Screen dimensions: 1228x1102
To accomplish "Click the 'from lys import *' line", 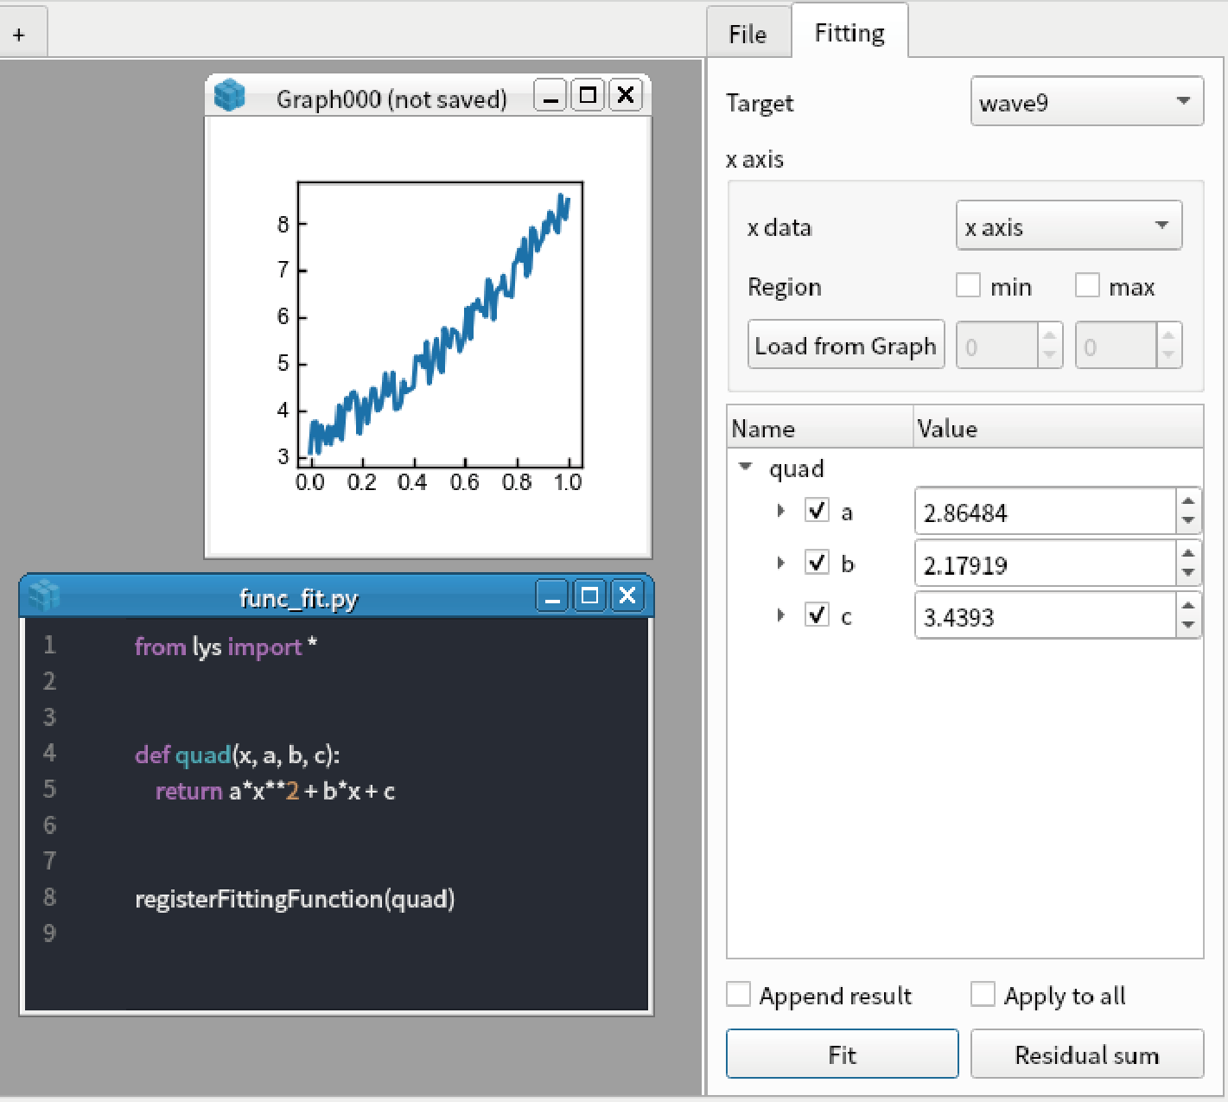I will tap(226, 647).
